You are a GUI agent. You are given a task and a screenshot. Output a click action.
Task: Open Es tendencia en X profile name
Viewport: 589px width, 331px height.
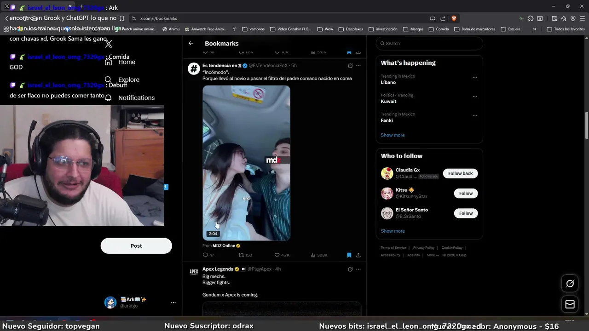coord(222,66)
